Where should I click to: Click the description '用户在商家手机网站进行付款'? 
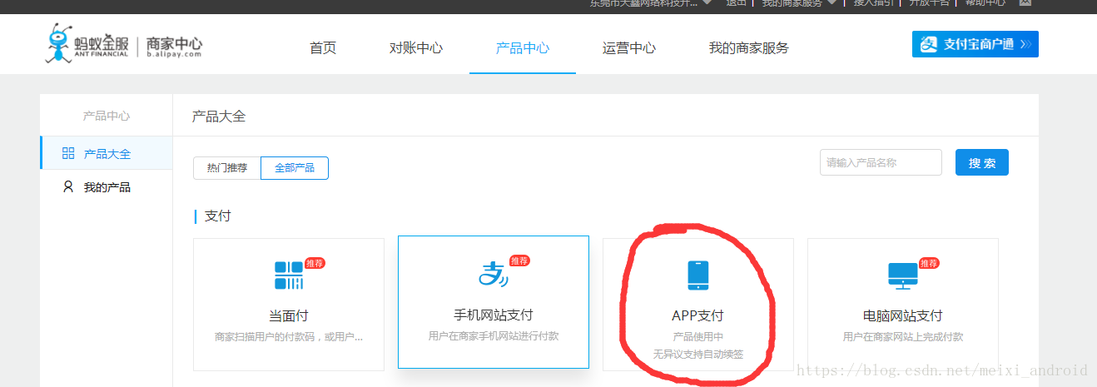[x=494, y=335]
